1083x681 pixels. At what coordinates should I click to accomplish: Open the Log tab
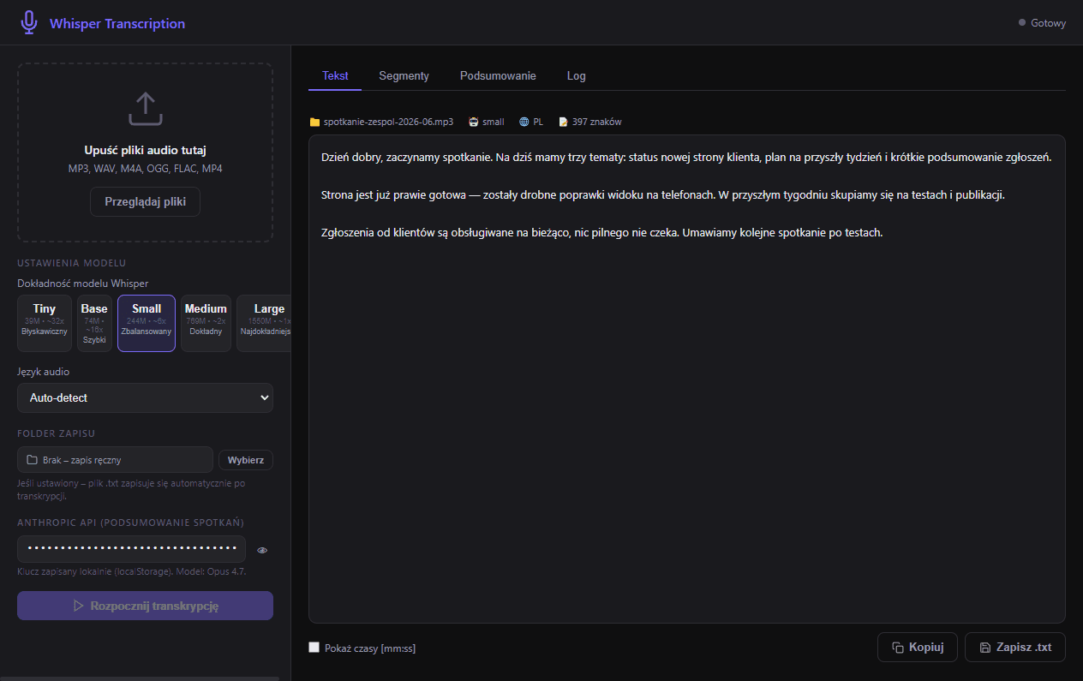tap(577, 75)
